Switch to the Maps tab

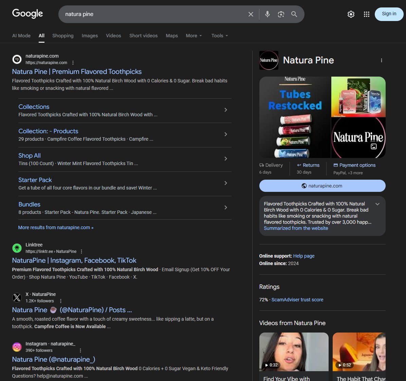(172, 36)
